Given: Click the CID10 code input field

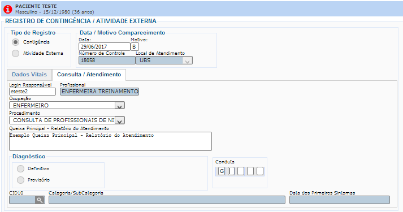Looking at the screenshot, I should [23, 200].
